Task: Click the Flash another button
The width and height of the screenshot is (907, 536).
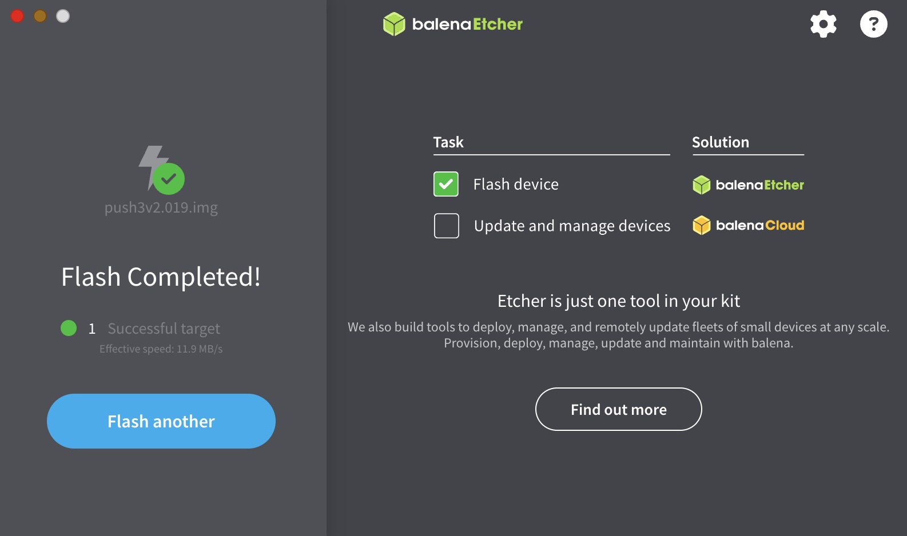Action: click(161, 421)
